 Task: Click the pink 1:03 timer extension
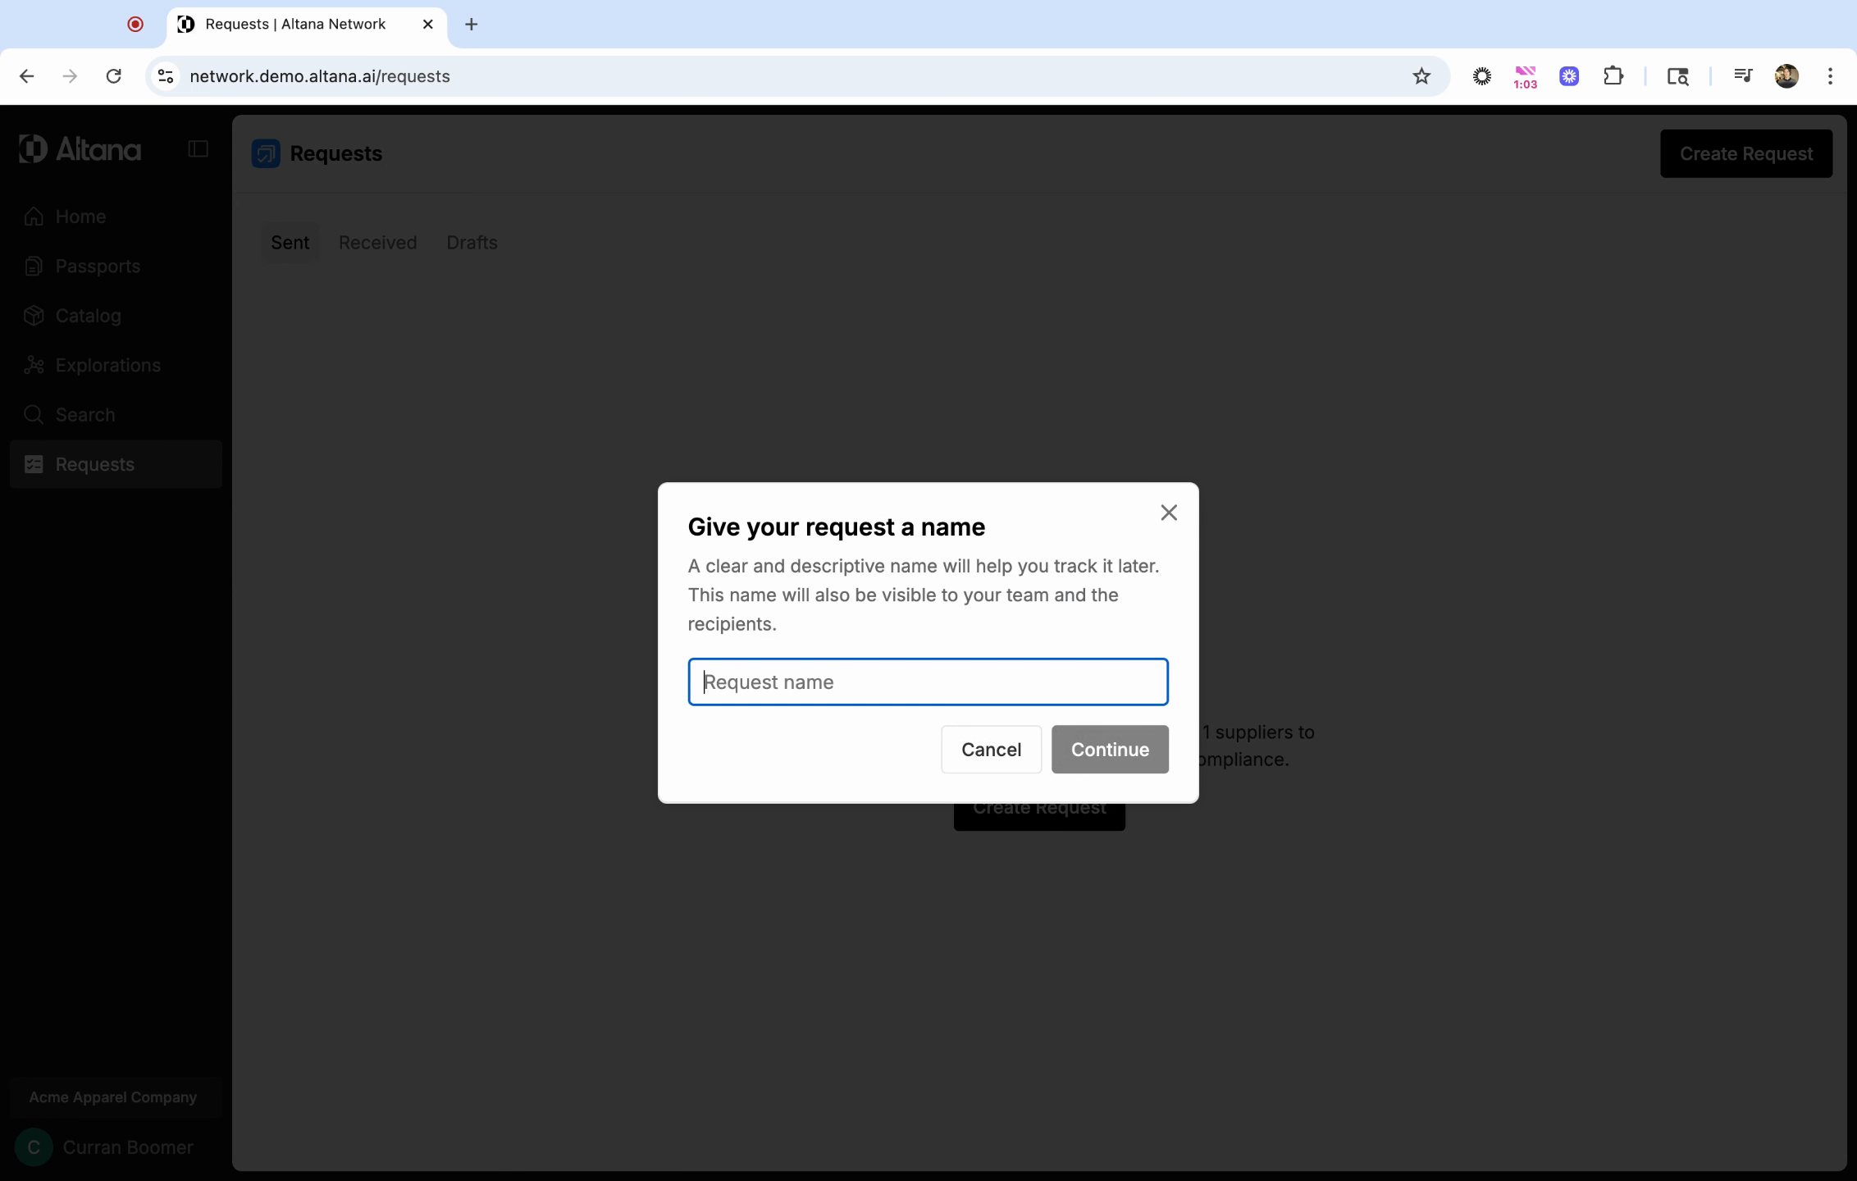(1525, 76)
